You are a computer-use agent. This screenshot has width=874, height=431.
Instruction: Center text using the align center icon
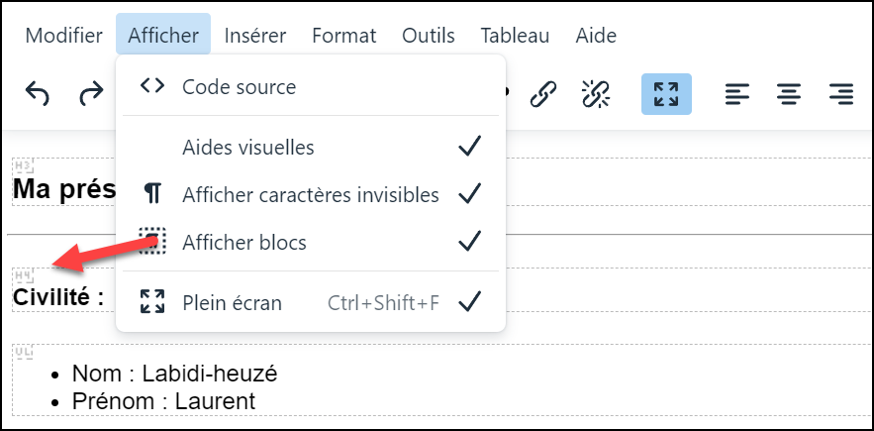[789, 94]
